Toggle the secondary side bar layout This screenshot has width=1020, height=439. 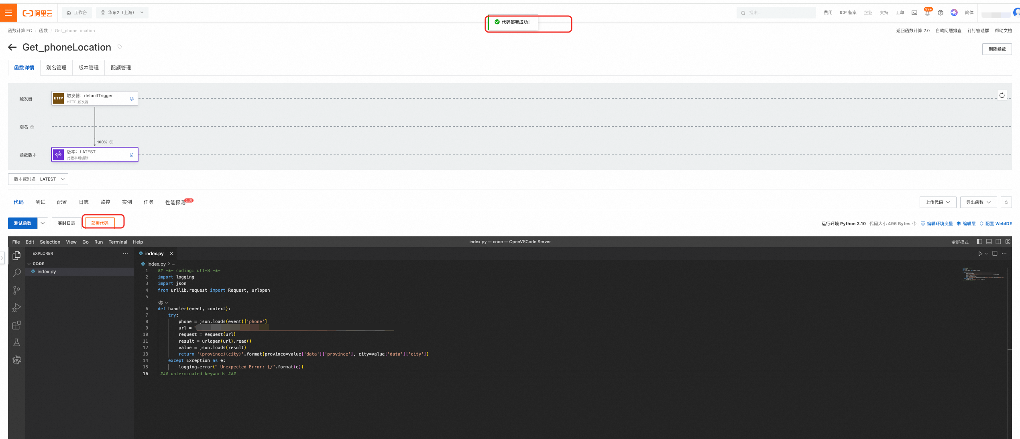point(998,242)
